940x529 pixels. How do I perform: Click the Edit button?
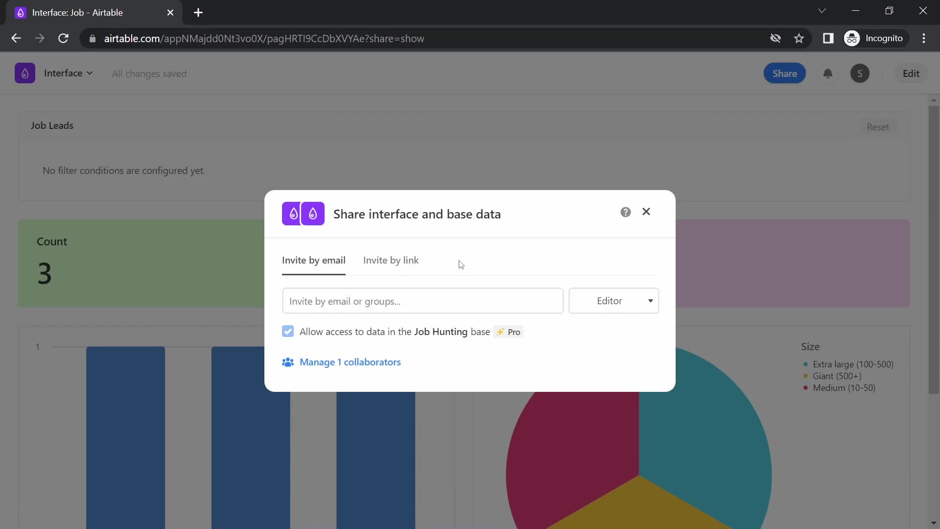coord(911,73)
